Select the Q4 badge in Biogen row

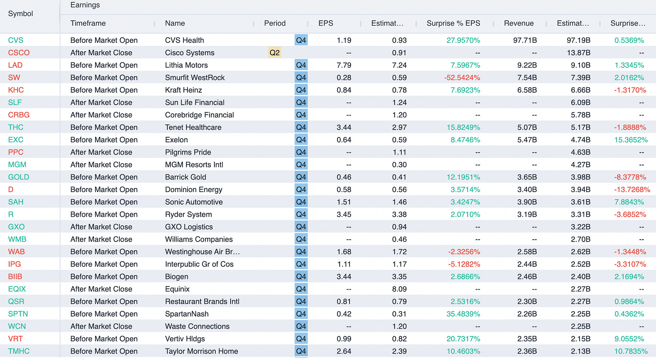tap(301, 277)
